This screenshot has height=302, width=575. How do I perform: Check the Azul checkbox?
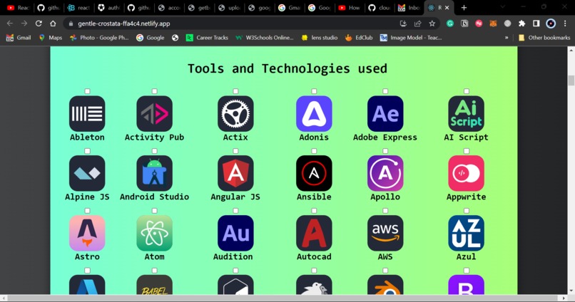click(x=466, y=211)
